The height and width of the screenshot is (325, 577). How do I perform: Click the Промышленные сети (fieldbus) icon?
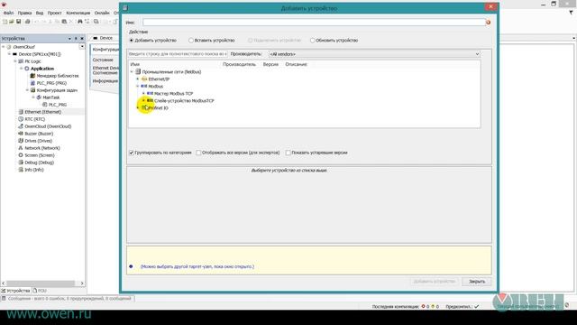click(x=138, y=72)
